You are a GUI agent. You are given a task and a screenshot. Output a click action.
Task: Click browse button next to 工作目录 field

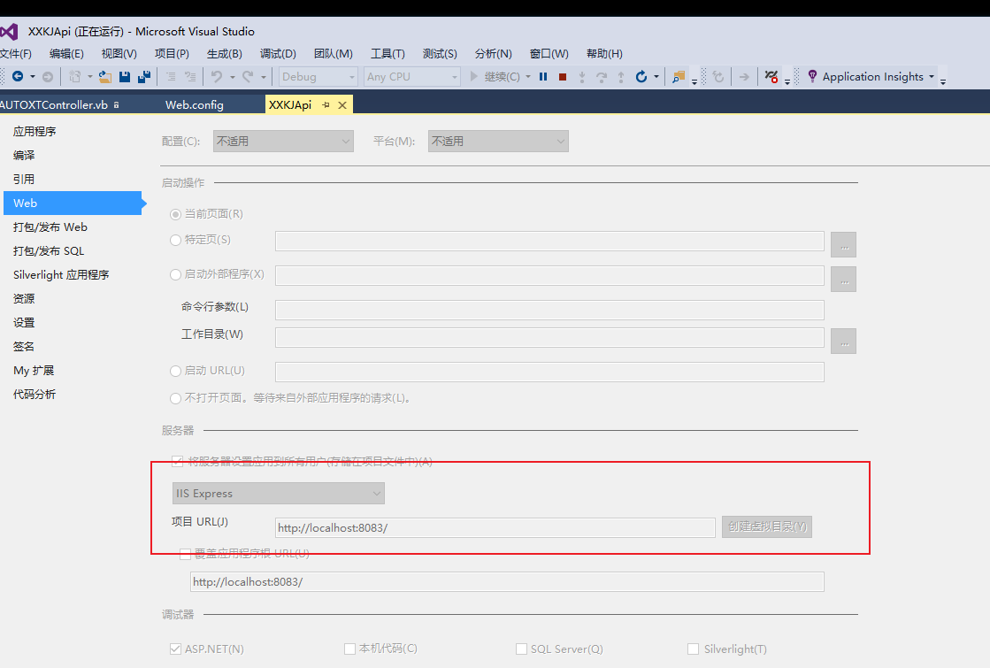(x=843, y=341)
